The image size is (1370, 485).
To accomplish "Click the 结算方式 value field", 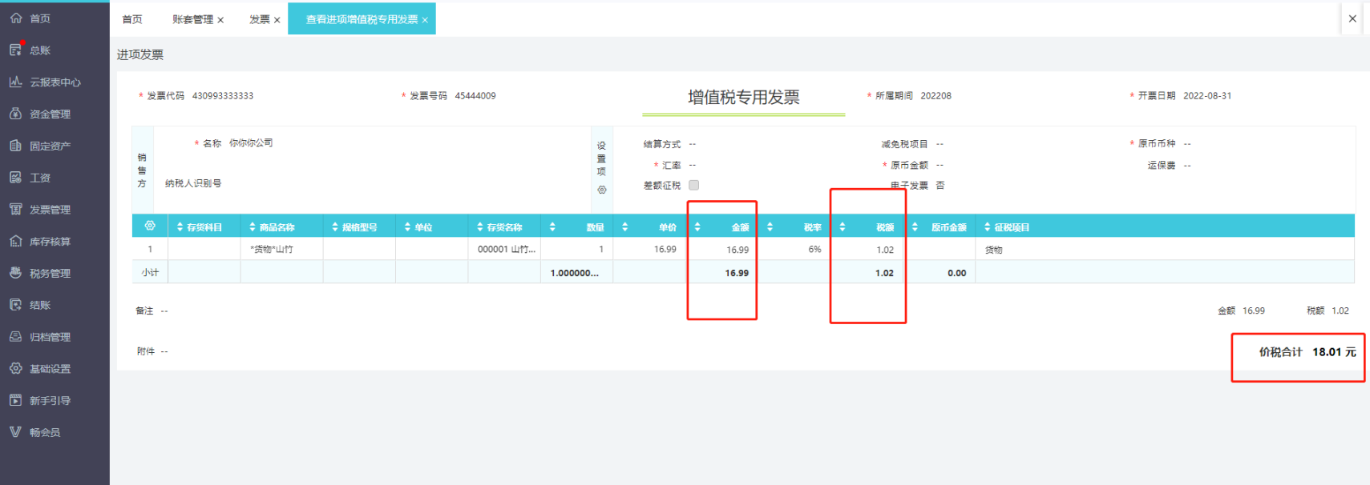I will click(693, 144).
